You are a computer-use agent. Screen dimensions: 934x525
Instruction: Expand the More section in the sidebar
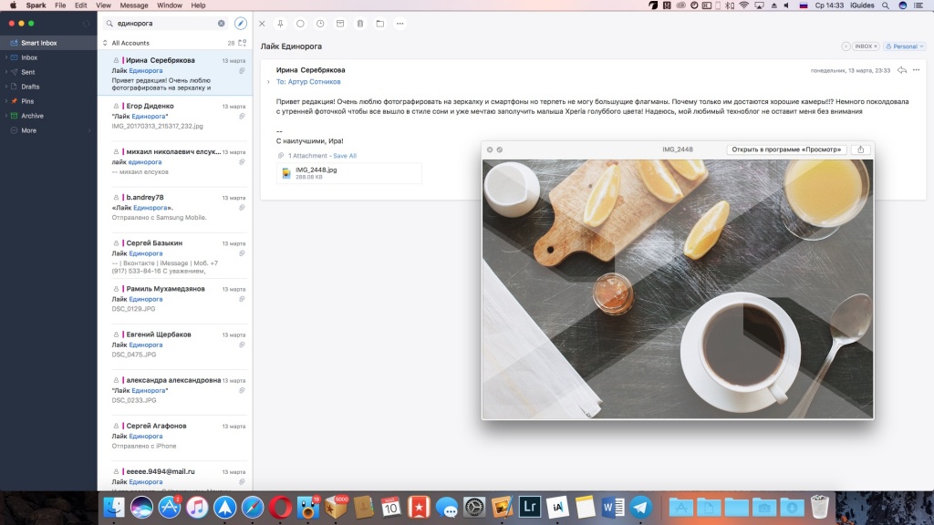[28, 130]
